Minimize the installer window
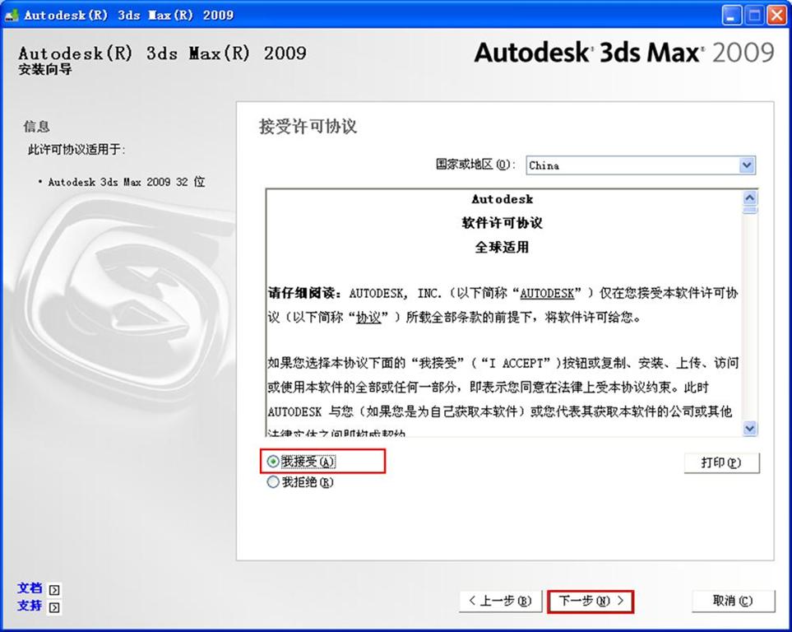Screen dimensions: 792x632 [731, 15]
